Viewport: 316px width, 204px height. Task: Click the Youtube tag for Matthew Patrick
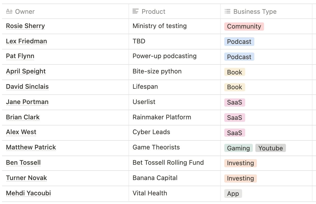(x=271, y=148)
